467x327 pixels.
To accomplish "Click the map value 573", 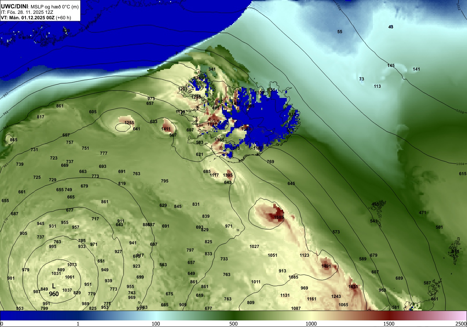I will pyautogui.click(x=336, y=232).
